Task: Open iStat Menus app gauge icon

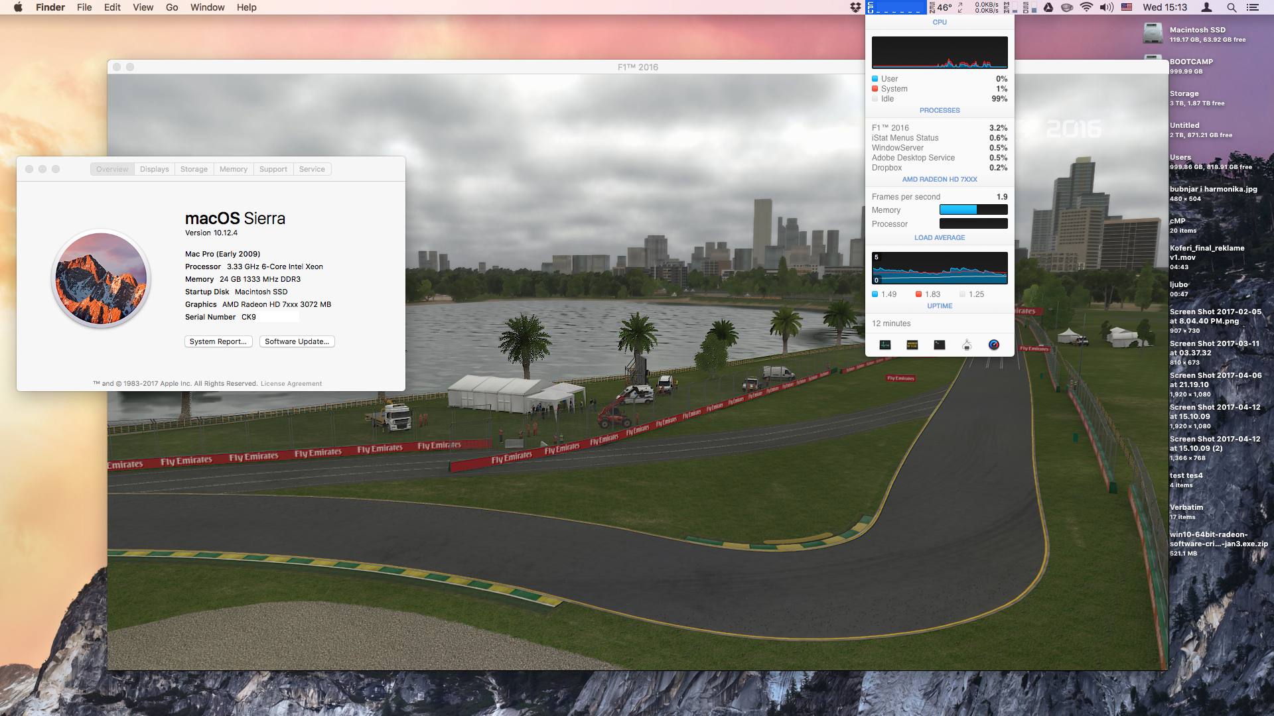Action: coord(994,345)
